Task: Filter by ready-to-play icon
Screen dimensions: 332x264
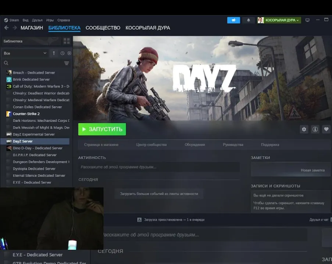Action: coord(69,53)
